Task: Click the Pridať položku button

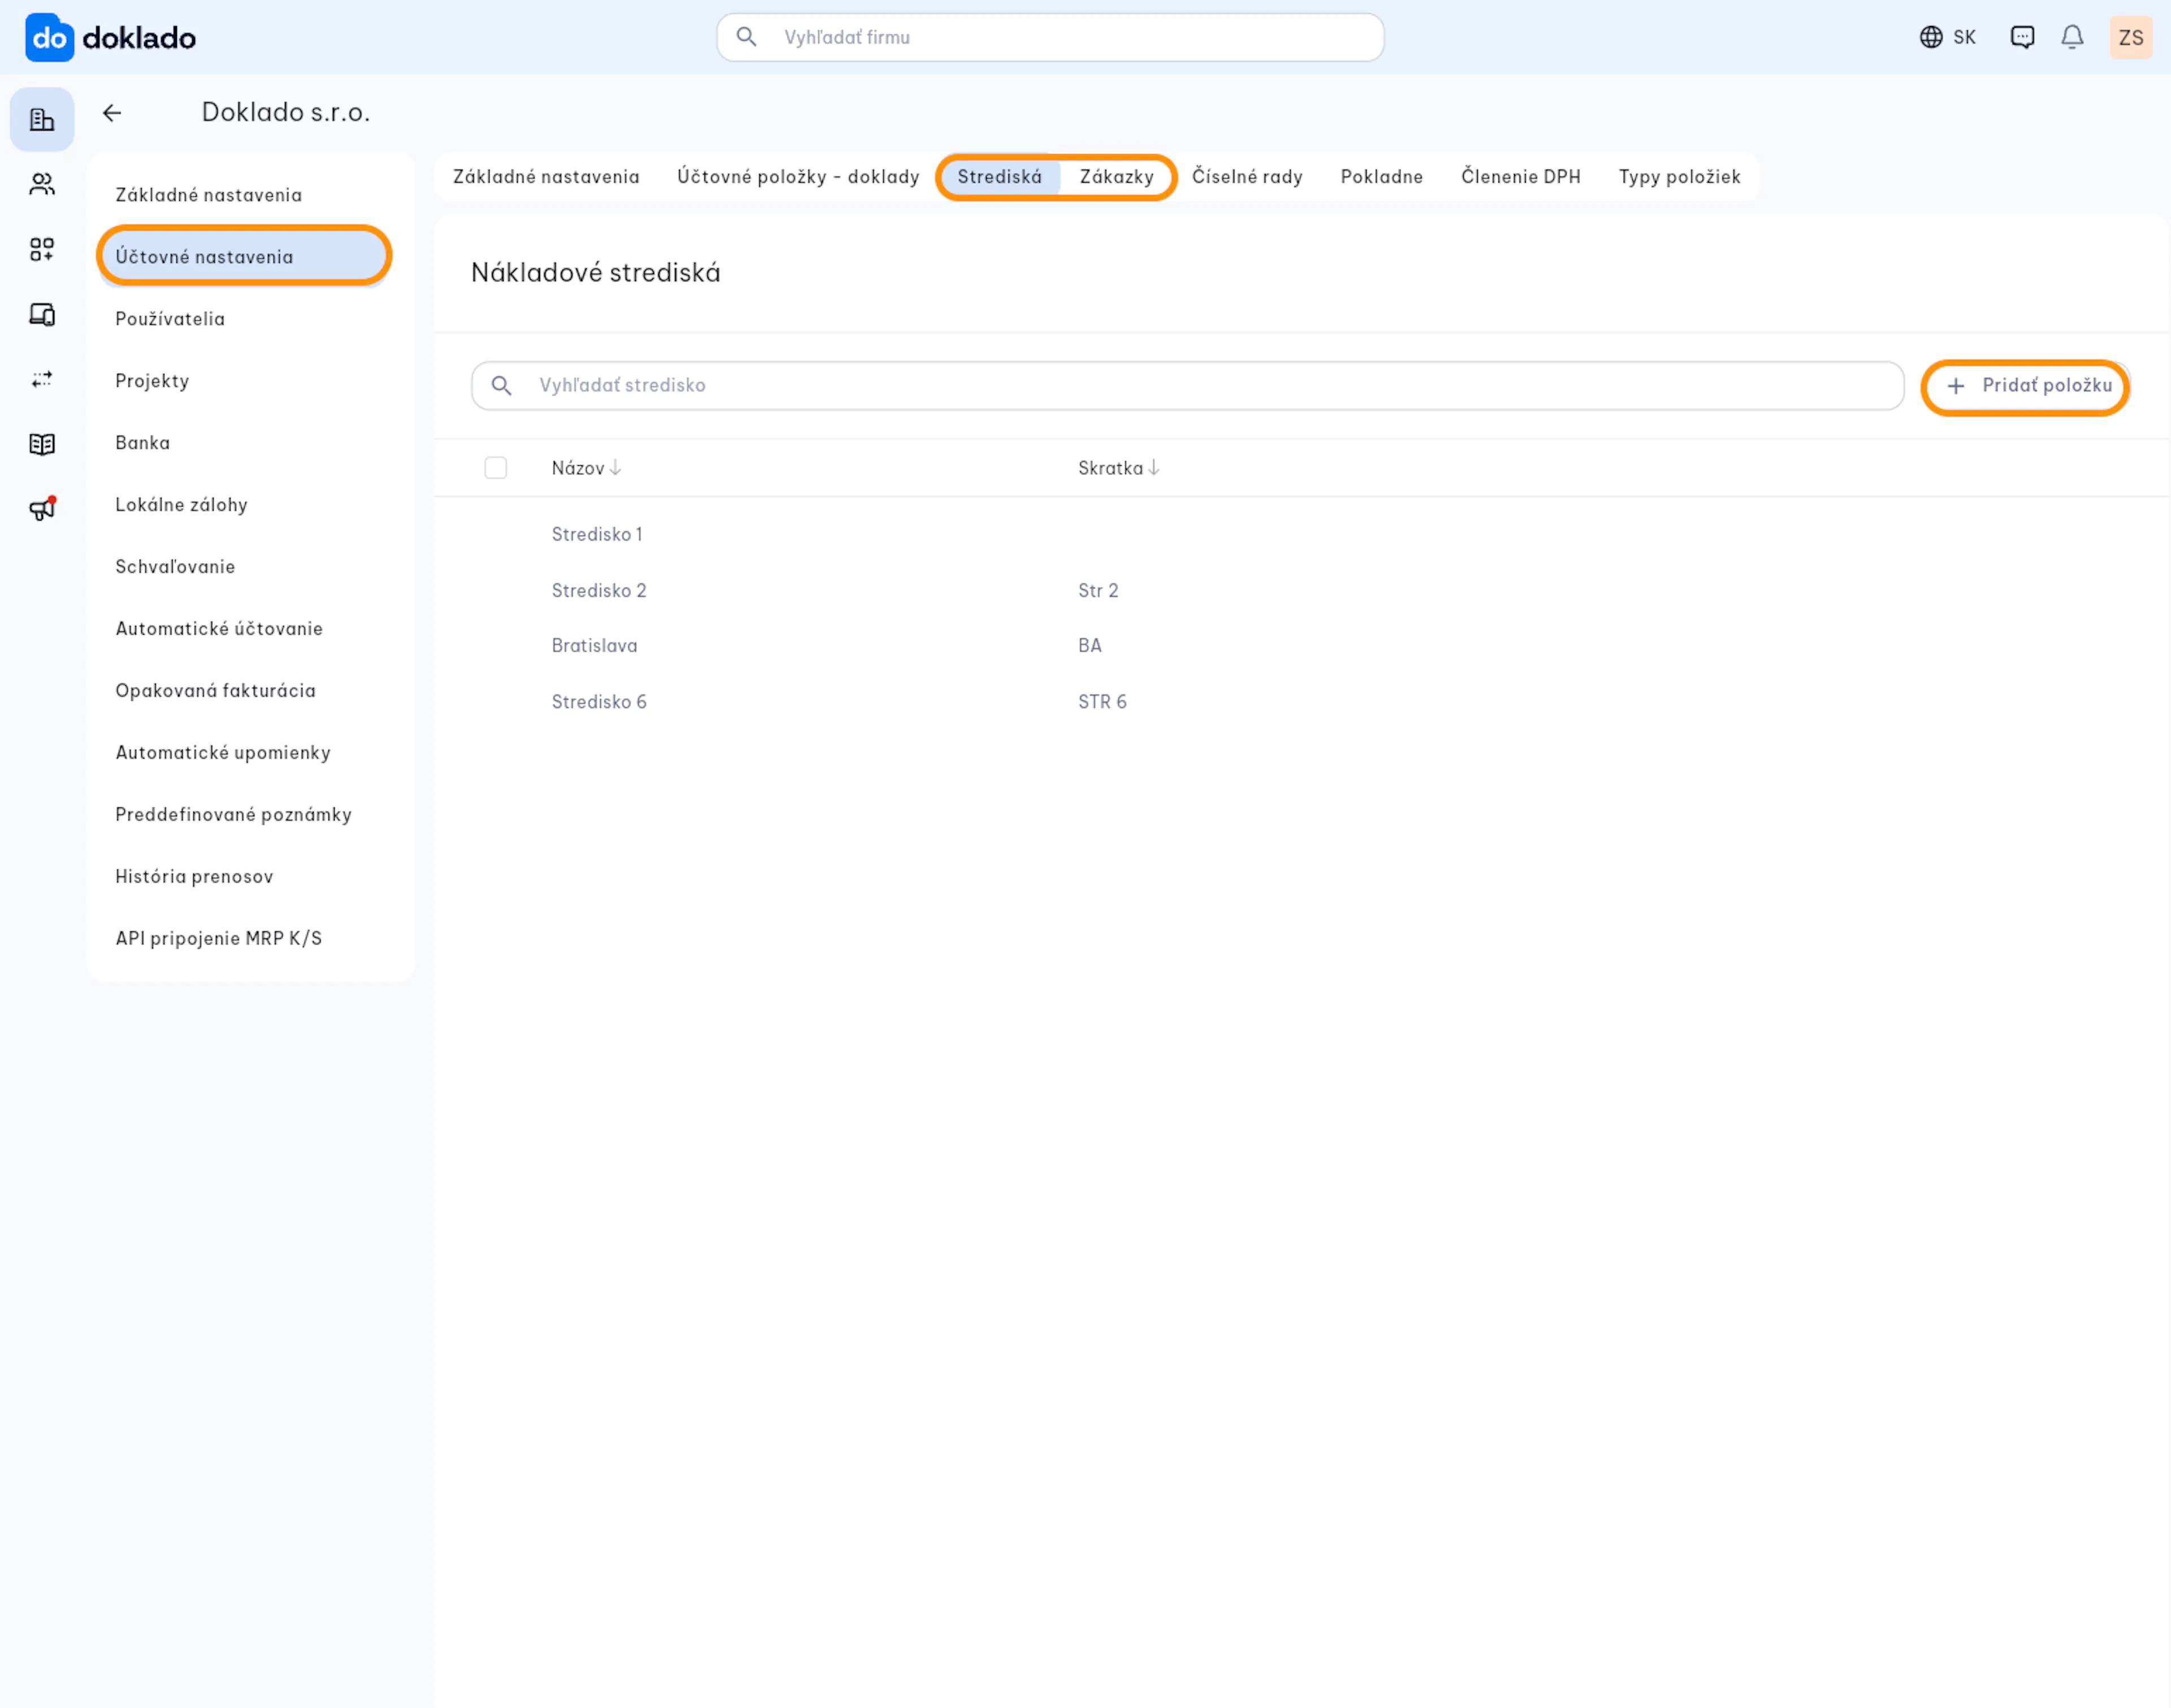Action: click(2026, 386)
